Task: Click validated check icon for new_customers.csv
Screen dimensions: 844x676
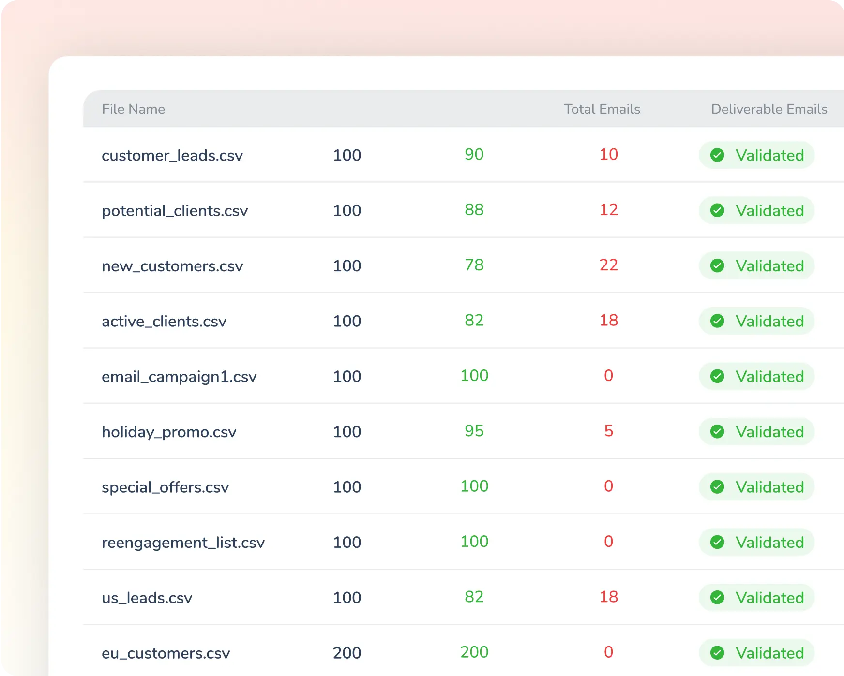Action: (717, 266)
